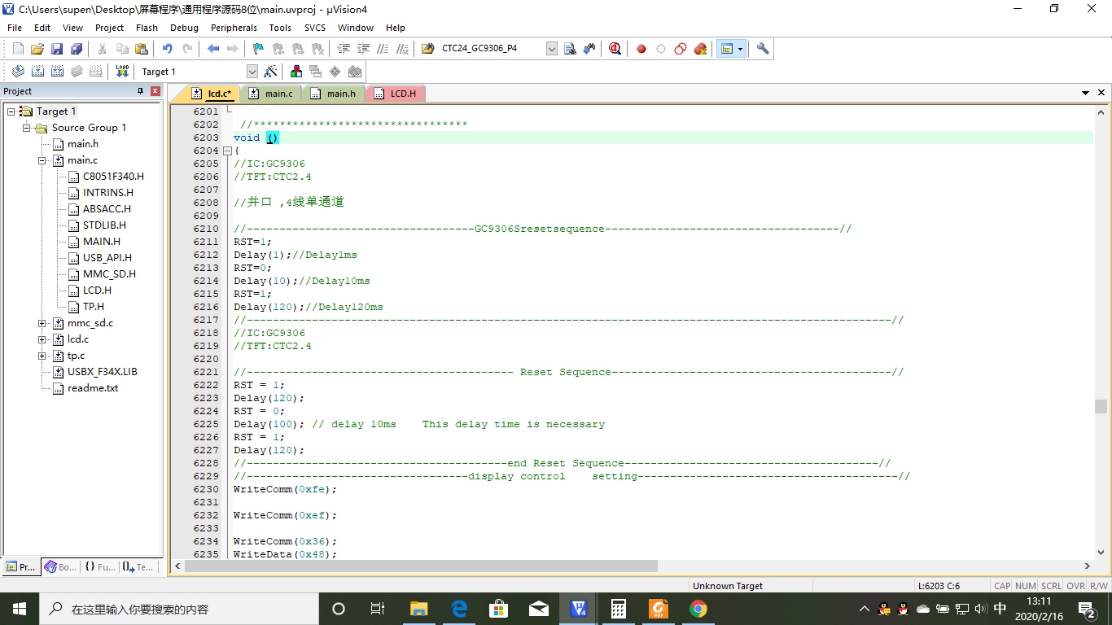Switch to the main.h editor tab
1112x625 pixels.
coord(334,94)
